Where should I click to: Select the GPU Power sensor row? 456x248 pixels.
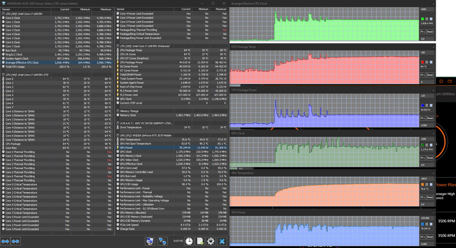(172, 148)
